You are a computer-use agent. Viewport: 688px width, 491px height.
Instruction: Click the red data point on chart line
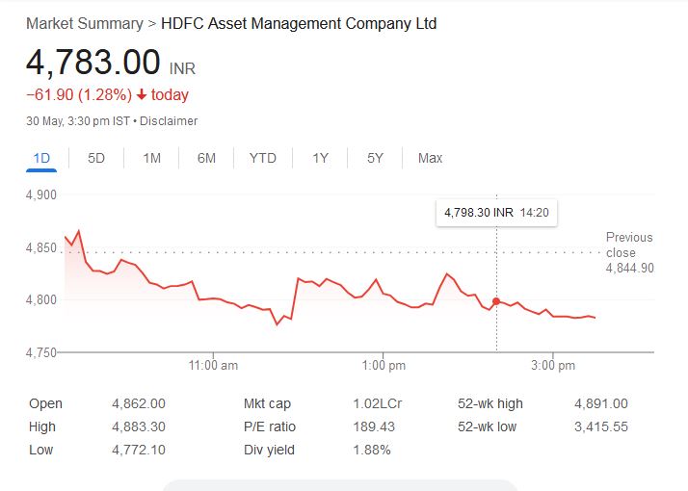pos(496,301)
